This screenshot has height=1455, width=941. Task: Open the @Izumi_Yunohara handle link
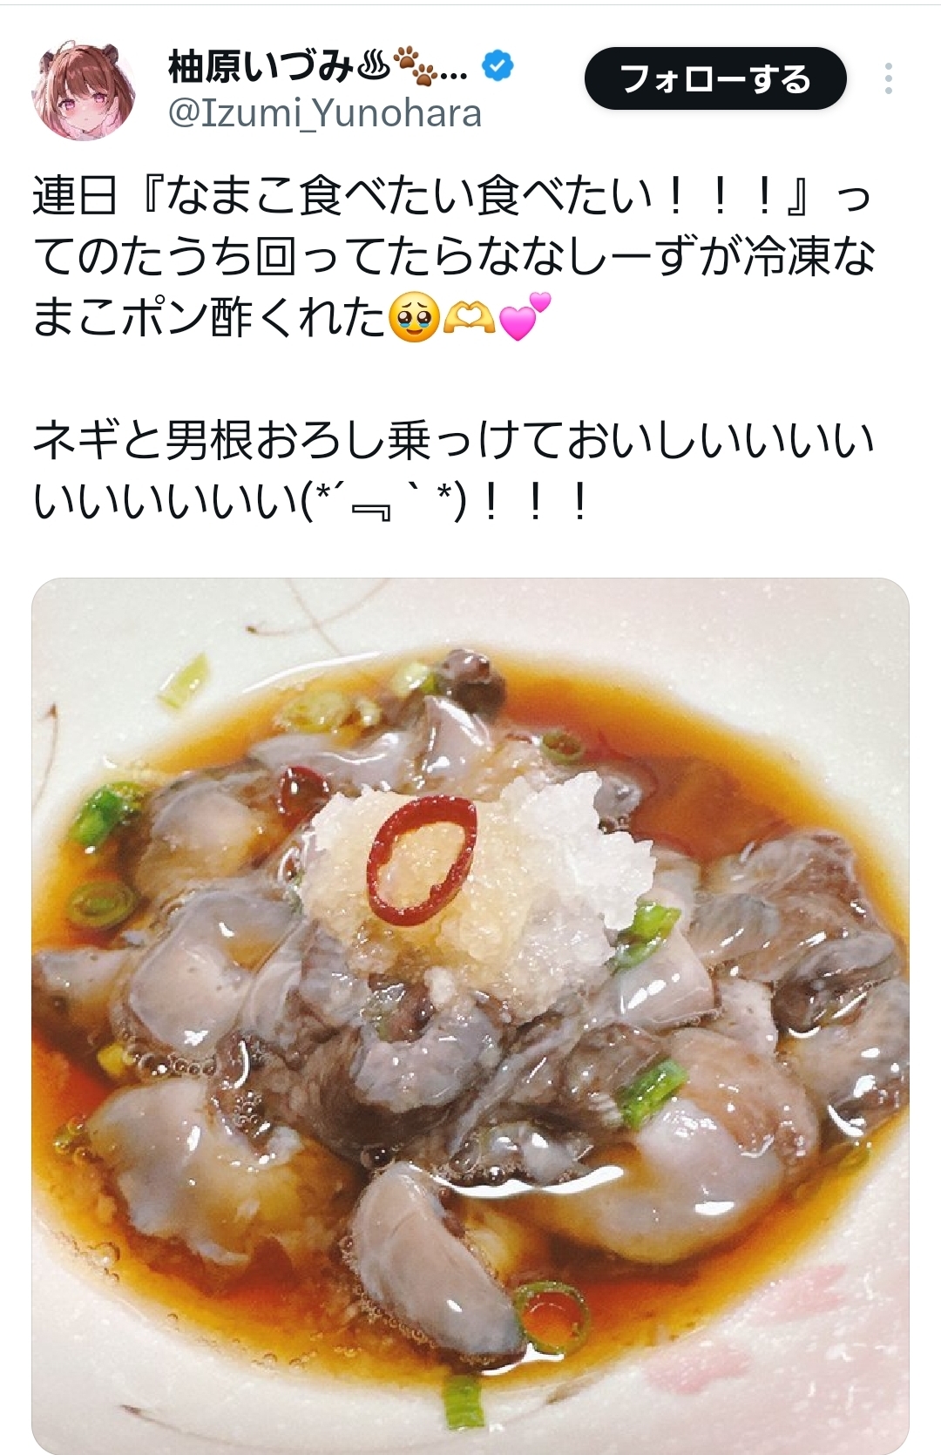pos(324,114)
